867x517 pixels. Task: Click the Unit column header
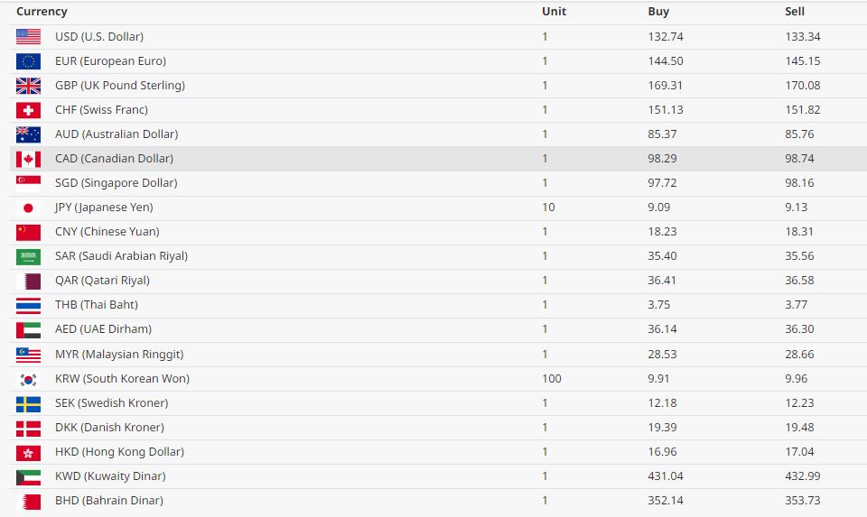[554, 12]
